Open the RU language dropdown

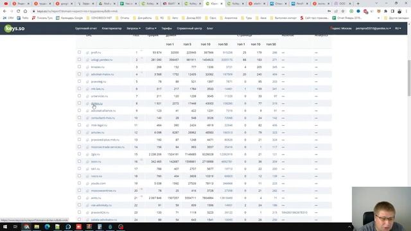[398, 28]
